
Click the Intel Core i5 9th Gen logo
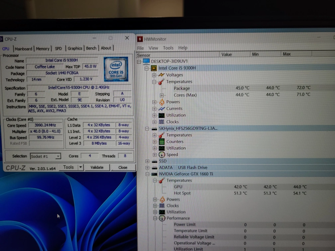[x=116, y=69]
